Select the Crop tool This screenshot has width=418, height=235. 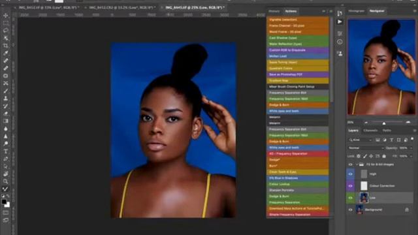pyautogui.click(x=6, y=46)
